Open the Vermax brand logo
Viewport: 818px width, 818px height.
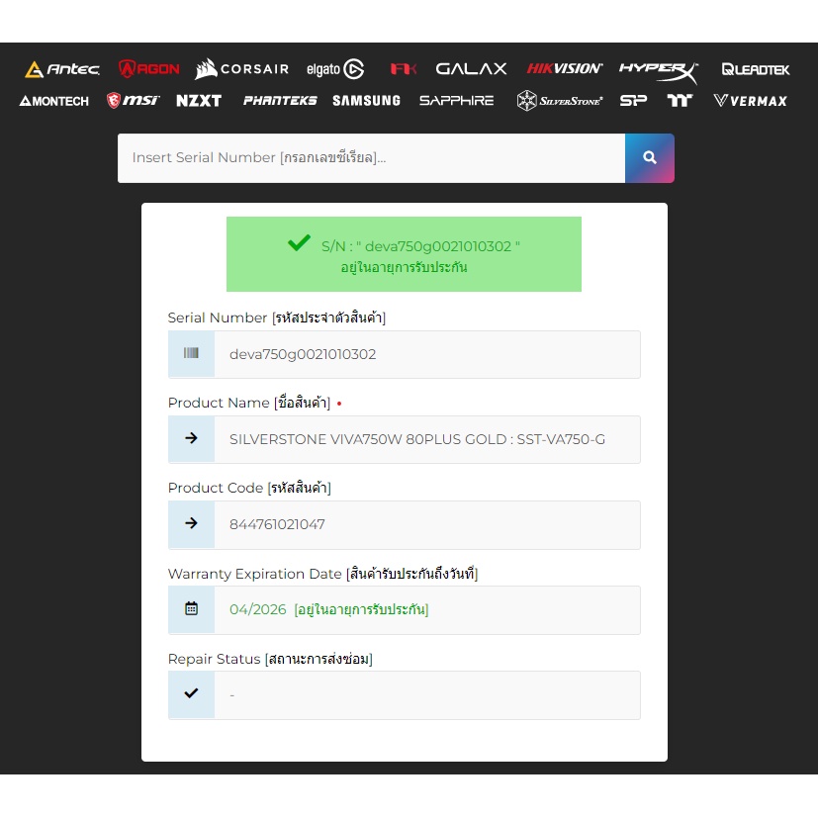(x=750, y=101)
